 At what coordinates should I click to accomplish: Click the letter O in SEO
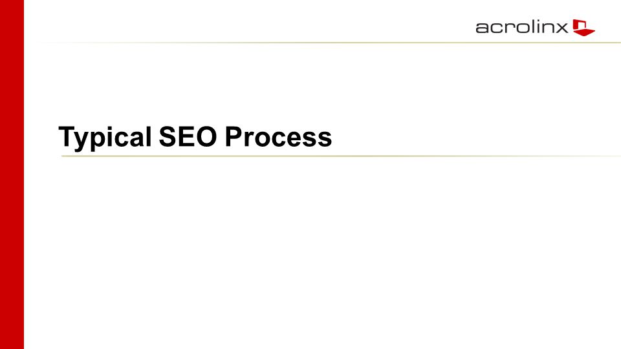206,136
